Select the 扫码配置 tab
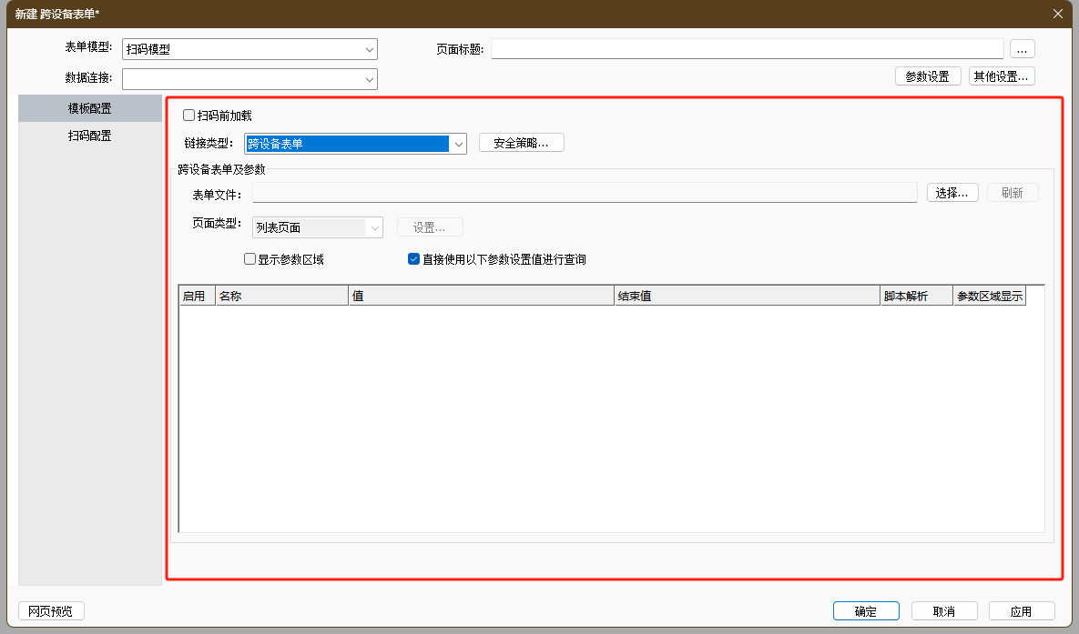Image resolution: width=1079 pixels, height=634 pixels. (x=90, y=136)
